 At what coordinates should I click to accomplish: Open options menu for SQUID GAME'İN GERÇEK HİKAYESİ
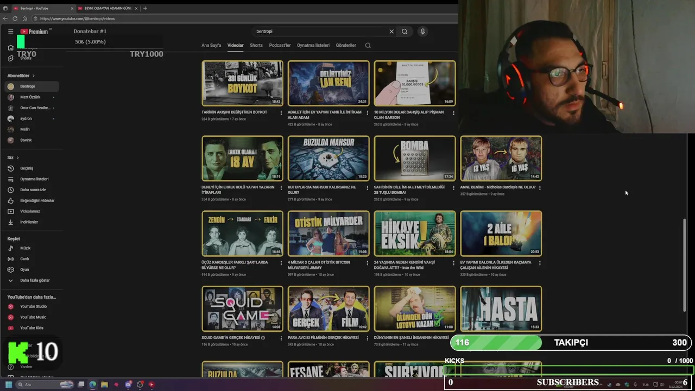[x=281, y=338]
